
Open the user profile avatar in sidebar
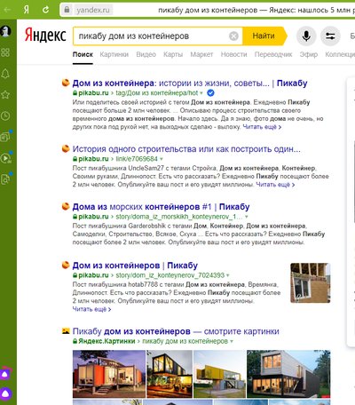tap(5, 31)
